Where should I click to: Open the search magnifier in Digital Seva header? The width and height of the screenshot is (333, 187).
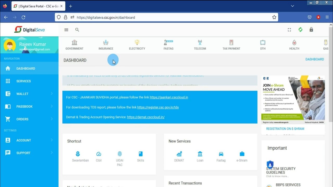tap(77, 30)
